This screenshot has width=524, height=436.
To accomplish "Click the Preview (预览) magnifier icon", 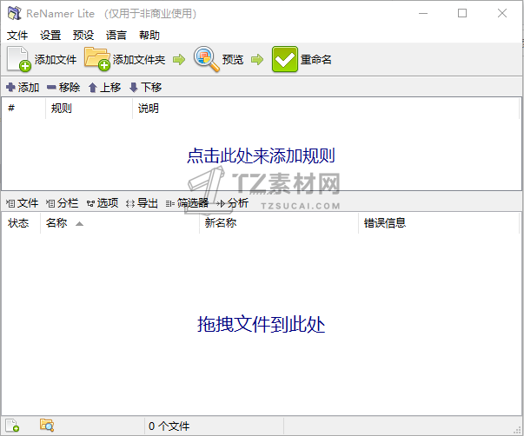I will (207, 59).
